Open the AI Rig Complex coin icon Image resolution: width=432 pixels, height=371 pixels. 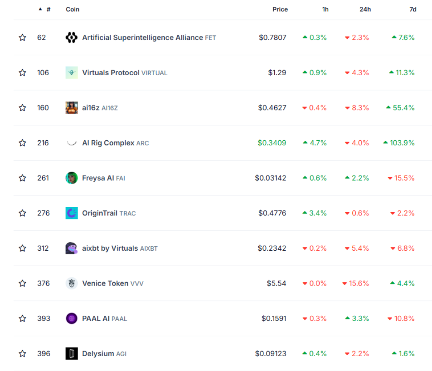[71, 143]
